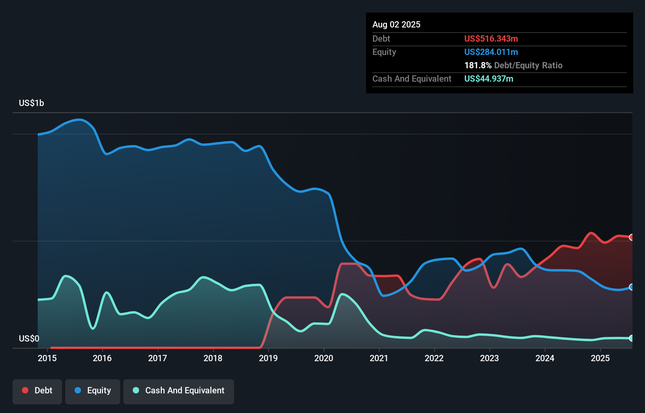Select the blue equity endpoint marker on the chart
The height and width of the screenshot is (413, 645).
point(631,288)
